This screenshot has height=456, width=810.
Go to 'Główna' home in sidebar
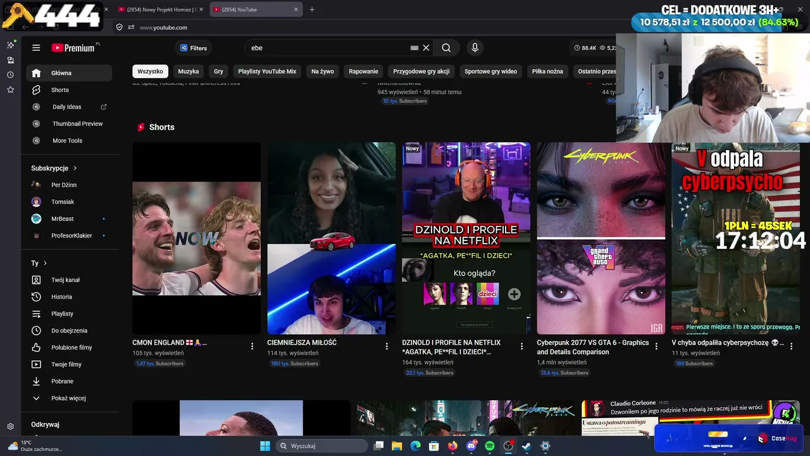pos(69,73)
